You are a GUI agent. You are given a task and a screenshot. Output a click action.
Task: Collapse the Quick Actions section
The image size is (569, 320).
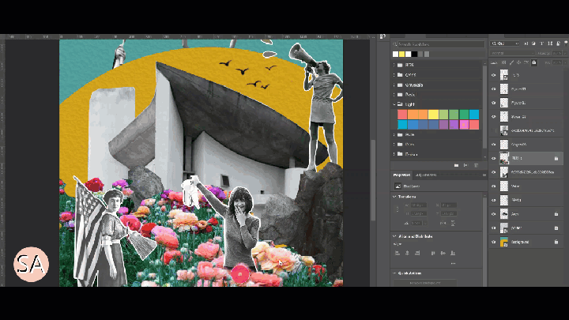click(394, 273)
